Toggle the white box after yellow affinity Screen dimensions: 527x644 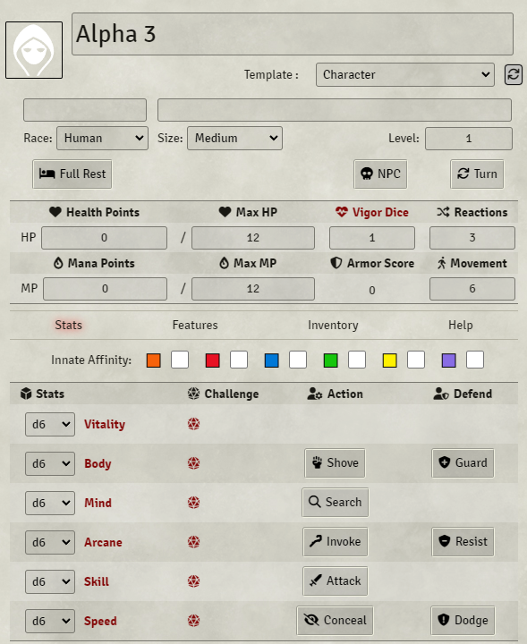416,360
